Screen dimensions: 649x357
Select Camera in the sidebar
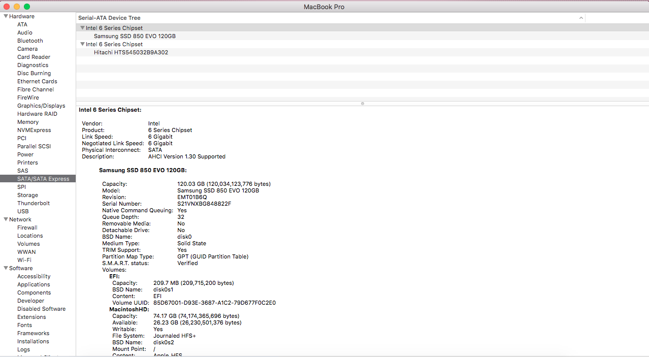tap(27, 49)
